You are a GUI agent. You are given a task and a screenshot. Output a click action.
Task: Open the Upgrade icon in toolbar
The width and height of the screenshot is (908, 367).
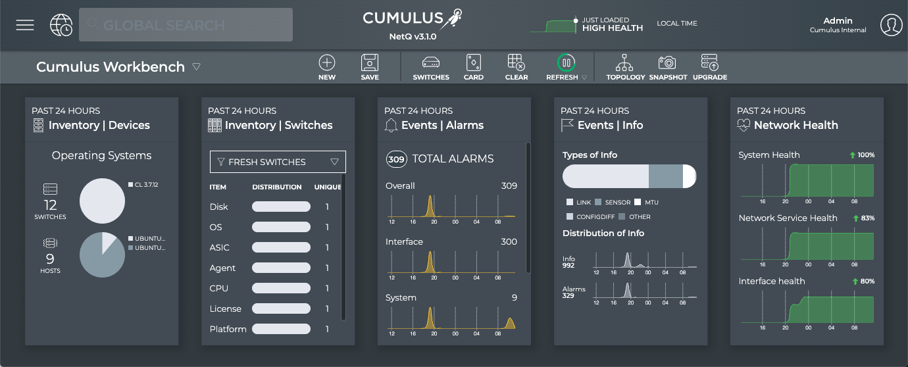710,63
